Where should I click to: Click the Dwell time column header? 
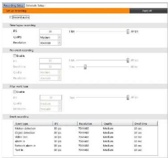(145, 123)
